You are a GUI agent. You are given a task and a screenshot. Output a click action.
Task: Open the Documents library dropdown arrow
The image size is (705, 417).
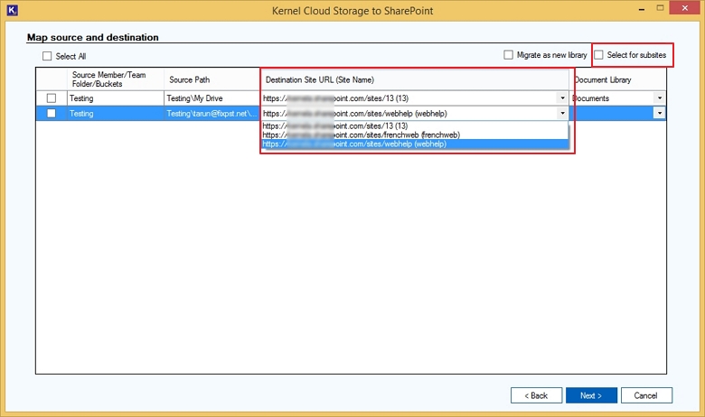point(659,97)
